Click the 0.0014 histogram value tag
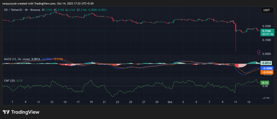The height and width of the screenshot is (119, 277). (266, 63)
